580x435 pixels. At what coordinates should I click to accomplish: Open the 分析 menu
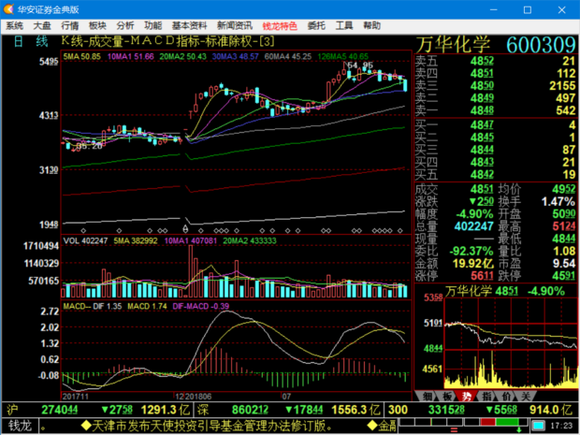pyautogui.click(x=125, y=25)
